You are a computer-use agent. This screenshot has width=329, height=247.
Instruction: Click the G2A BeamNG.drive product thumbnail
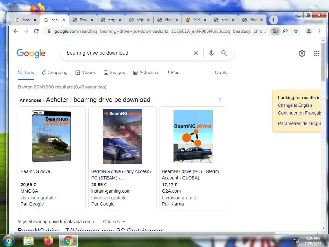pos(193,136)
